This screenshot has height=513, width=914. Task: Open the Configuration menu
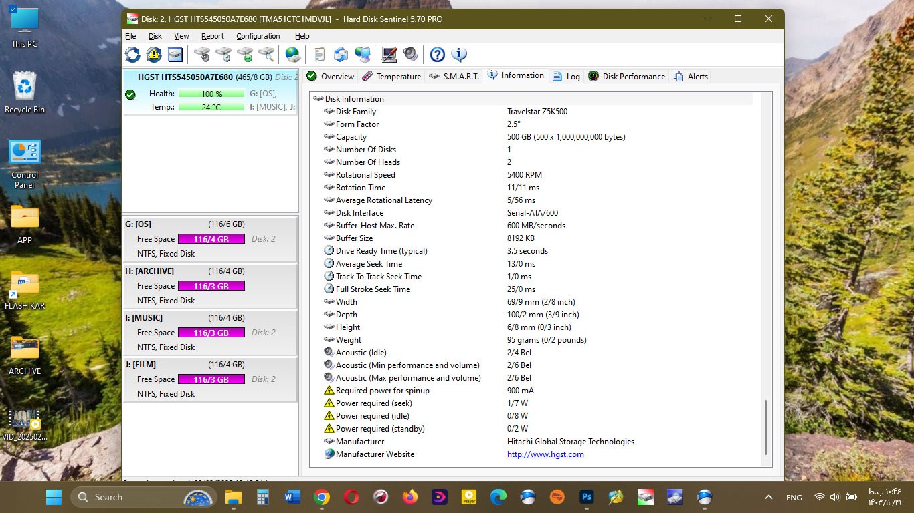point(258,36)
